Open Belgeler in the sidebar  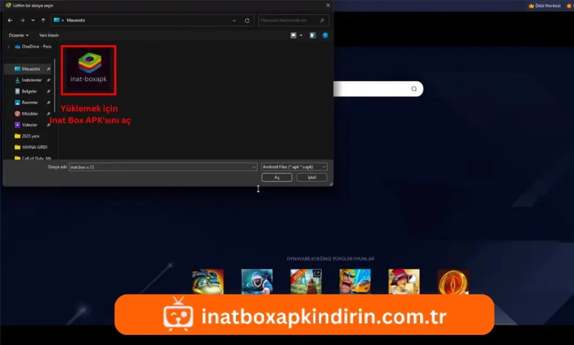(x=26, y=91)
